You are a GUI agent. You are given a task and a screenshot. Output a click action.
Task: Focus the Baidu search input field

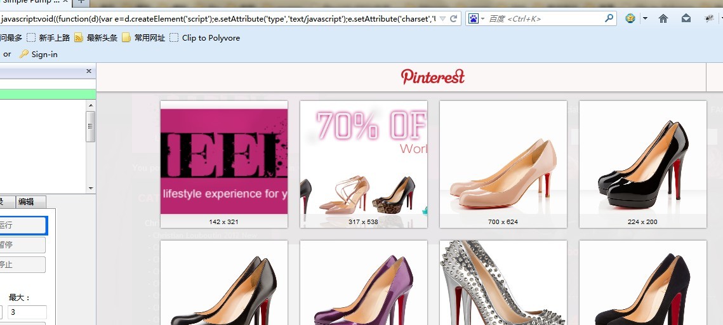pyautogui.click(x=545, y=19)
